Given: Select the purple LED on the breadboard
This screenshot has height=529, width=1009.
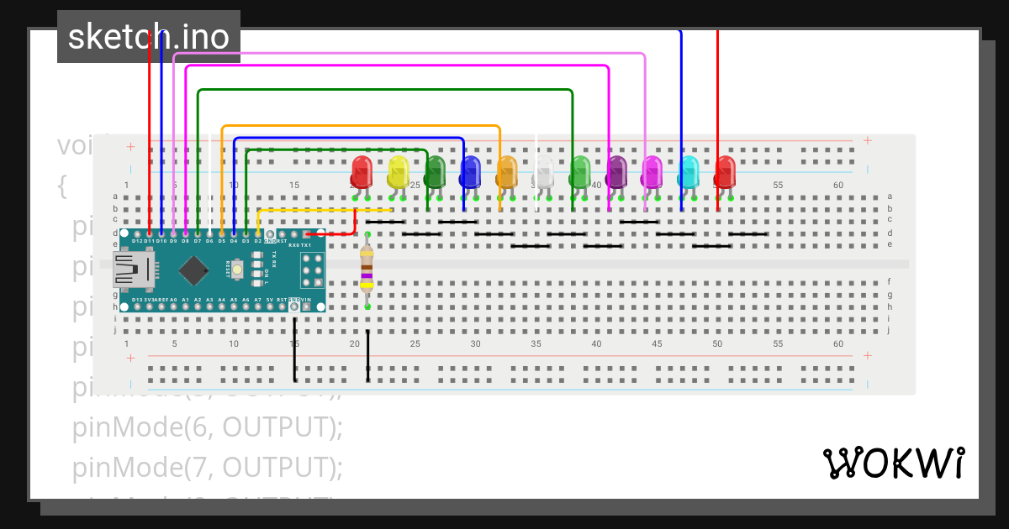Looking at the screenshot, I should [x=616, y=172].
